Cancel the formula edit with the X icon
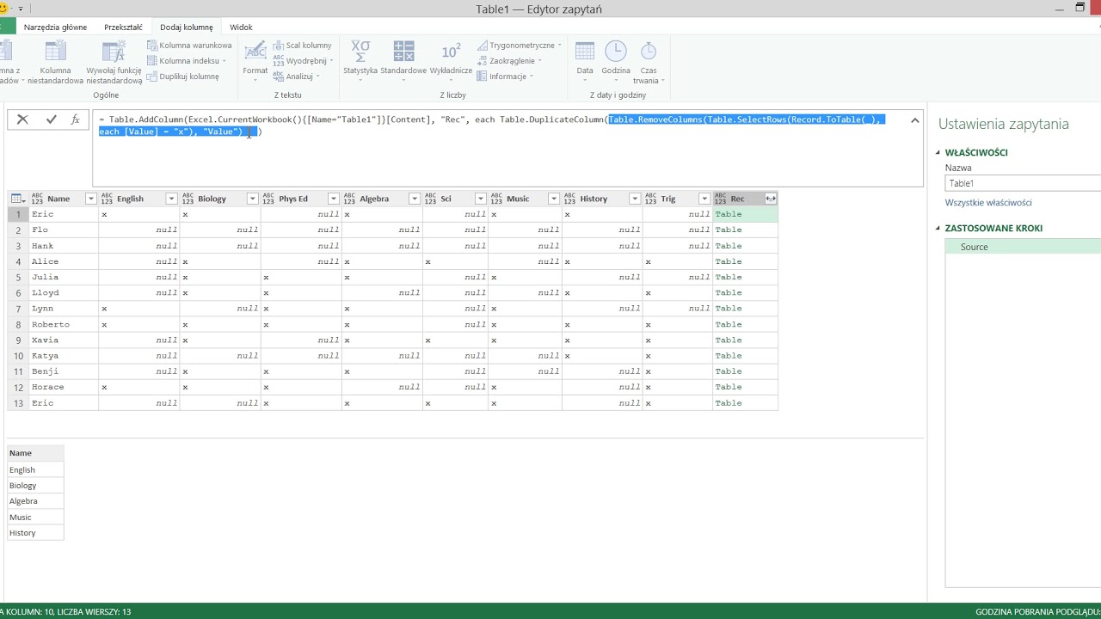 (x=23, y=120)
